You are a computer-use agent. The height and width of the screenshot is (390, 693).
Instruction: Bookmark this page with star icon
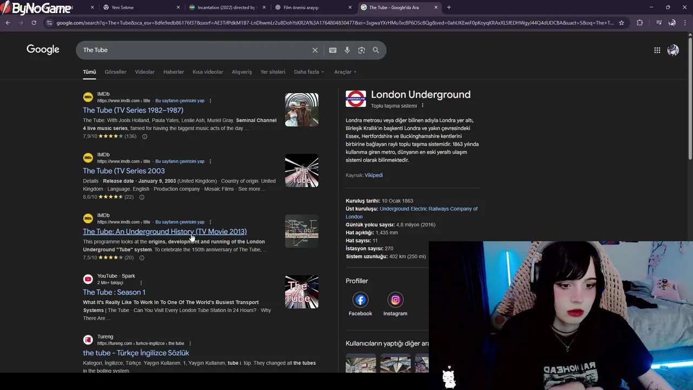[x=622, y=23]
